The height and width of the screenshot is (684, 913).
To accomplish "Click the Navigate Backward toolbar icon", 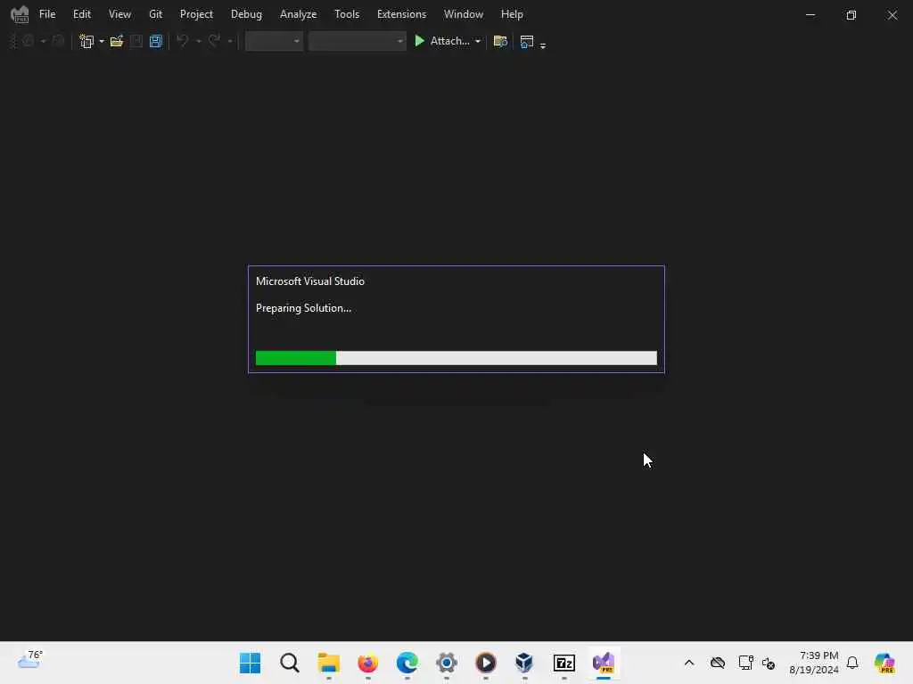I will (x=28, y=41).
